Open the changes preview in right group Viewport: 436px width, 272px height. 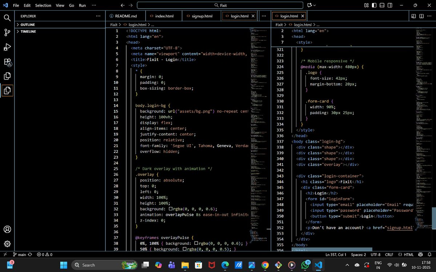[413, 16]
